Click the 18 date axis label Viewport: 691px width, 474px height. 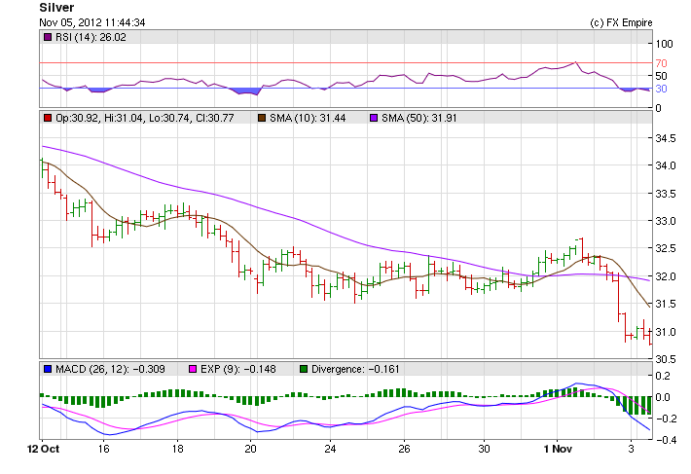pos(177,449)
